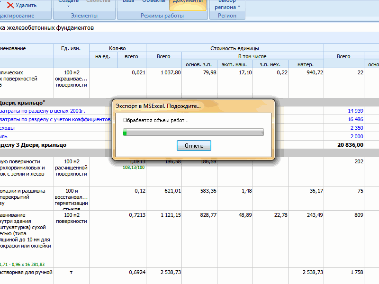Click the основ. з.п. column header
The width and height of the screenshot is (379, 284).
(x=199, y=64)
